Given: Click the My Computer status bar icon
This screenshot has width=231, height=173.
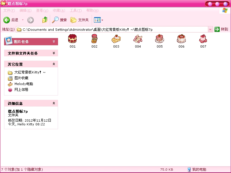Looking at the screenshot, I should click(x=189, y=170).
